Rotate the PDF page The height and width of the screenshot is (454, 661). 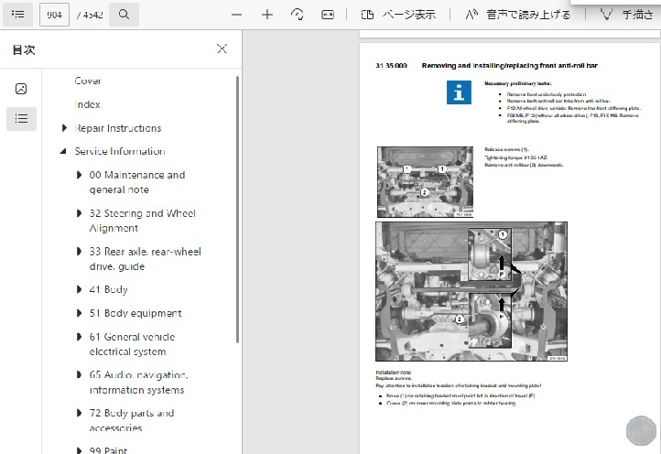tap(298, 15)
